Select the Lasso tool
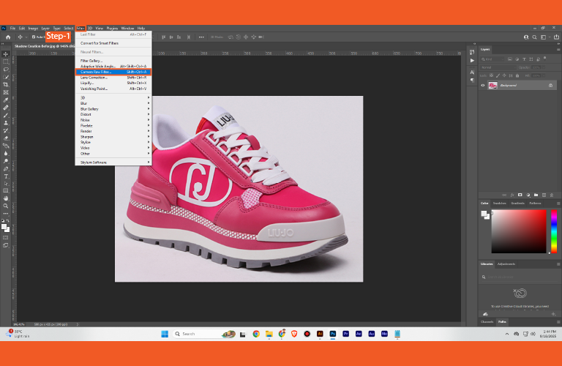Image resolution: width=562 pixels, height=366 pixels. coord(6,70)
